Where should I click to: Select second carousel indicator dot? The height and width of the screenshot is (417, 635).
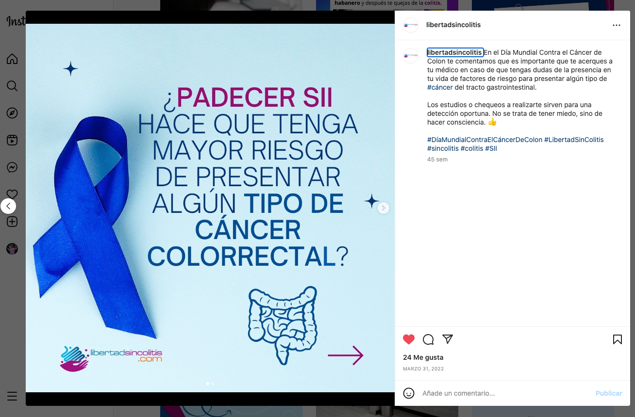(x=213, y=384)
